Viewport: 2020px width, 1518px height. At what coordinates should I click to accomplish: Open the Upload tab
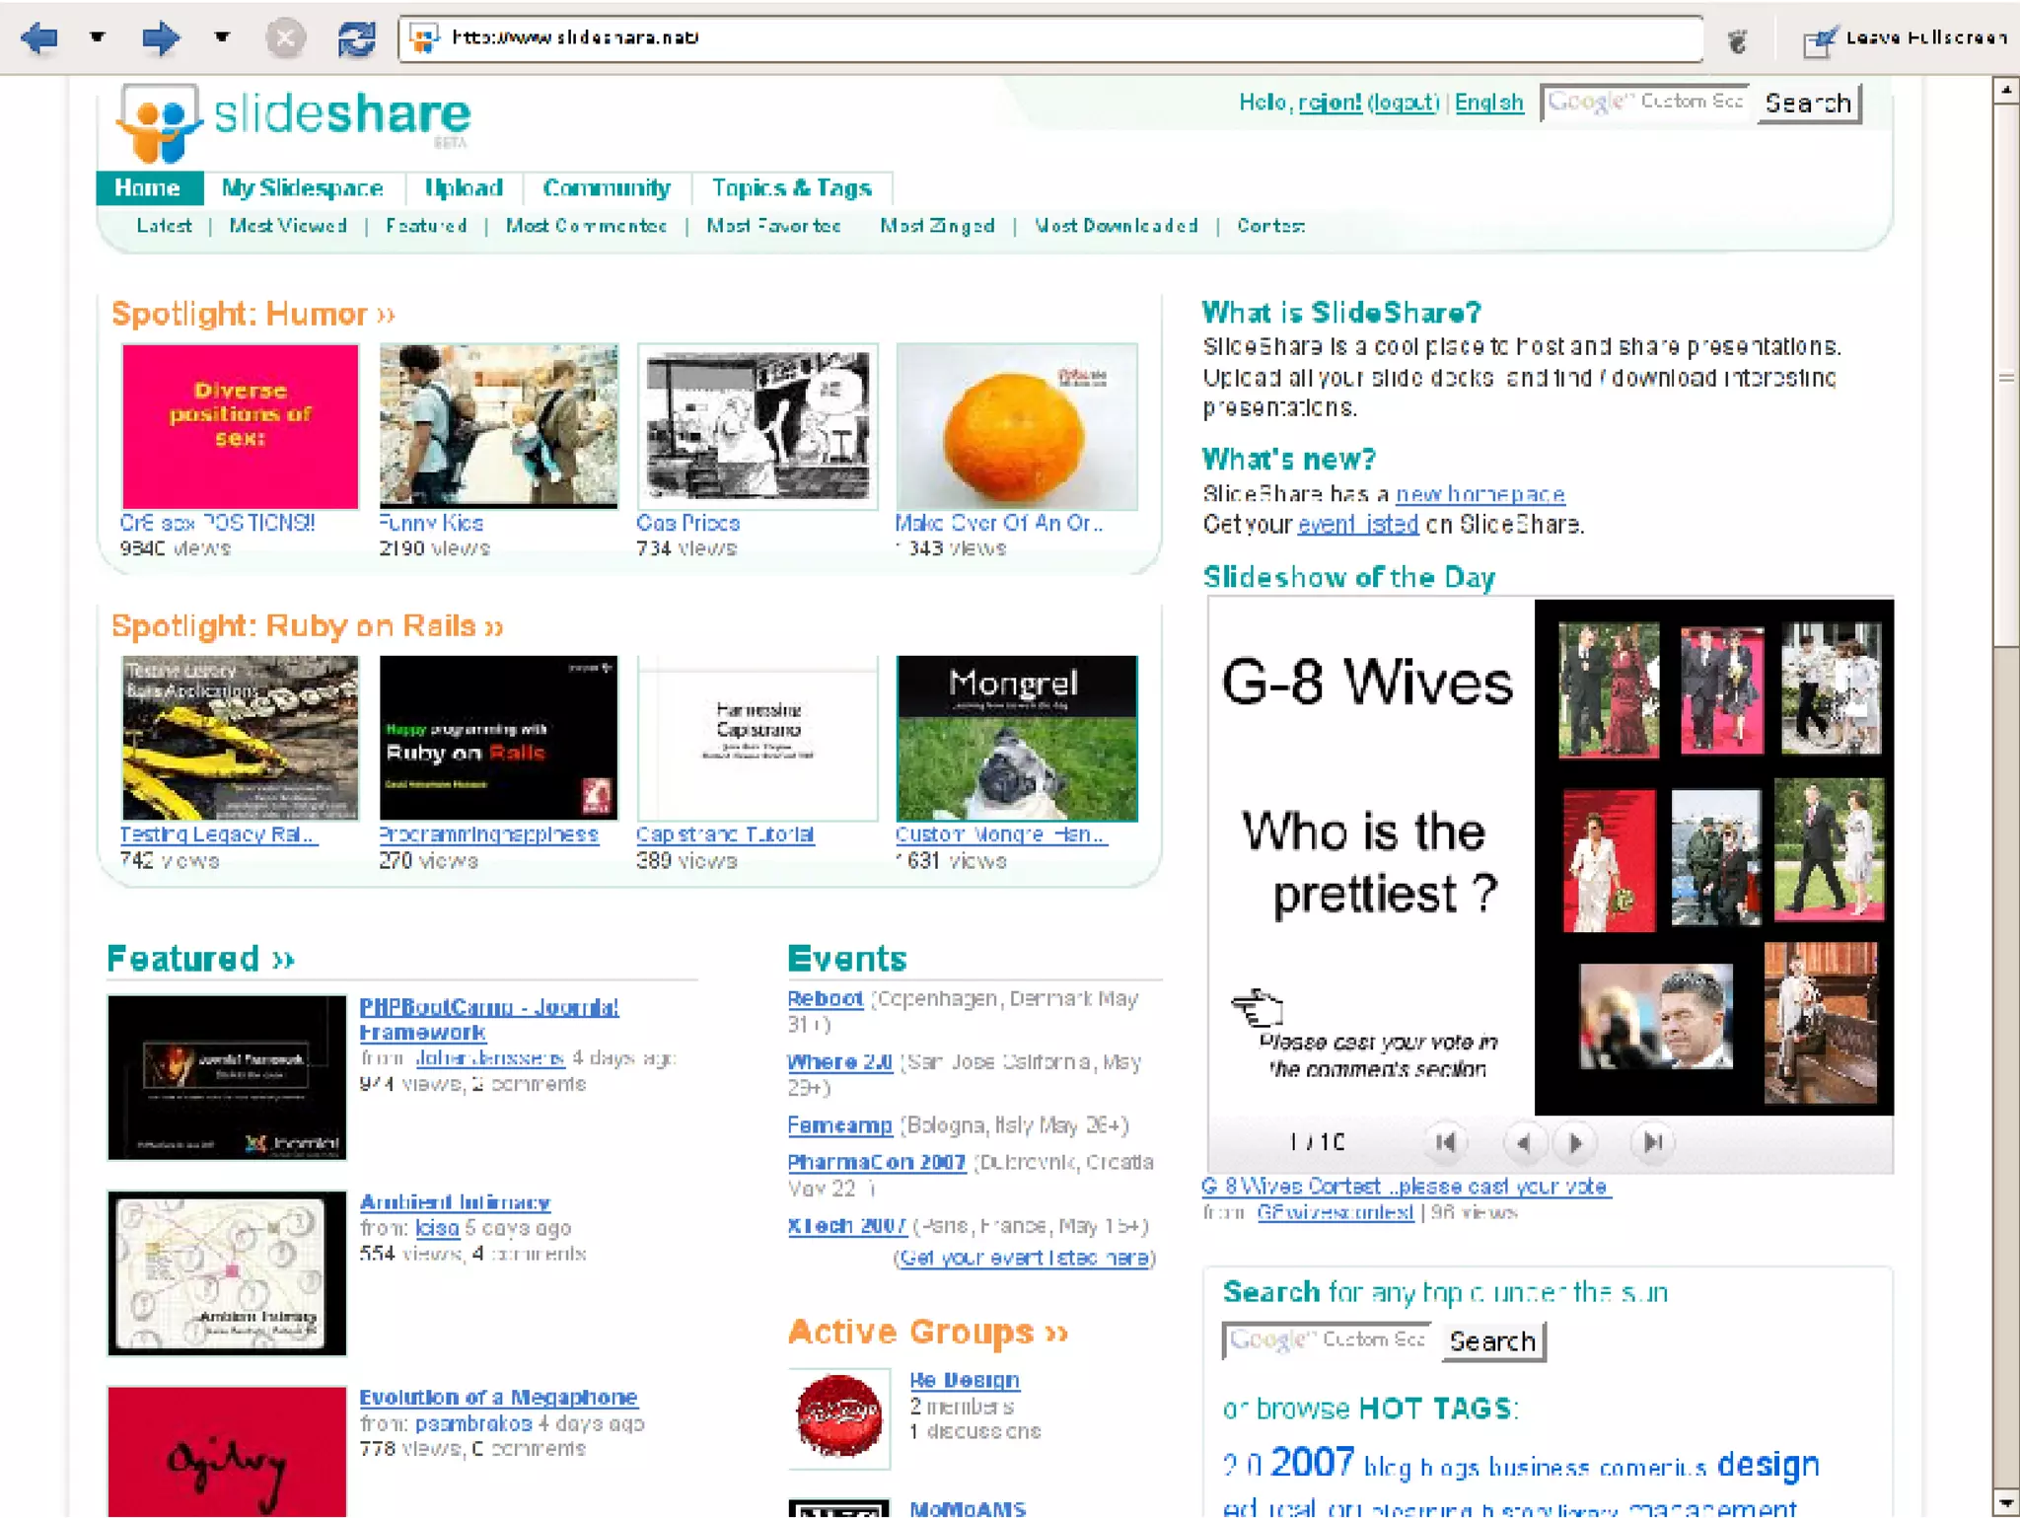(x=463, y=187)
